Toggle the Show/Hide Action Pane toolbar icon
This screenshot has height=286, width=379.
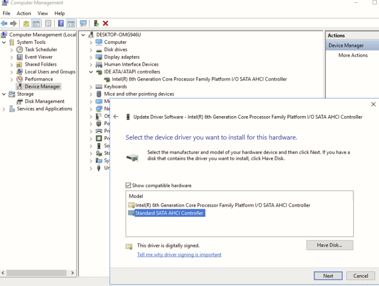71,23
